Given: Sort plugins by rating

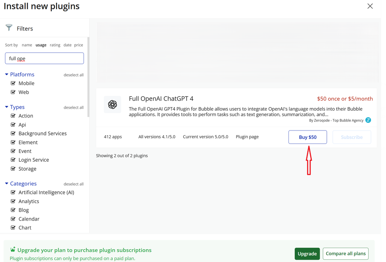Looking at the screenshot, I should [55, 45].
